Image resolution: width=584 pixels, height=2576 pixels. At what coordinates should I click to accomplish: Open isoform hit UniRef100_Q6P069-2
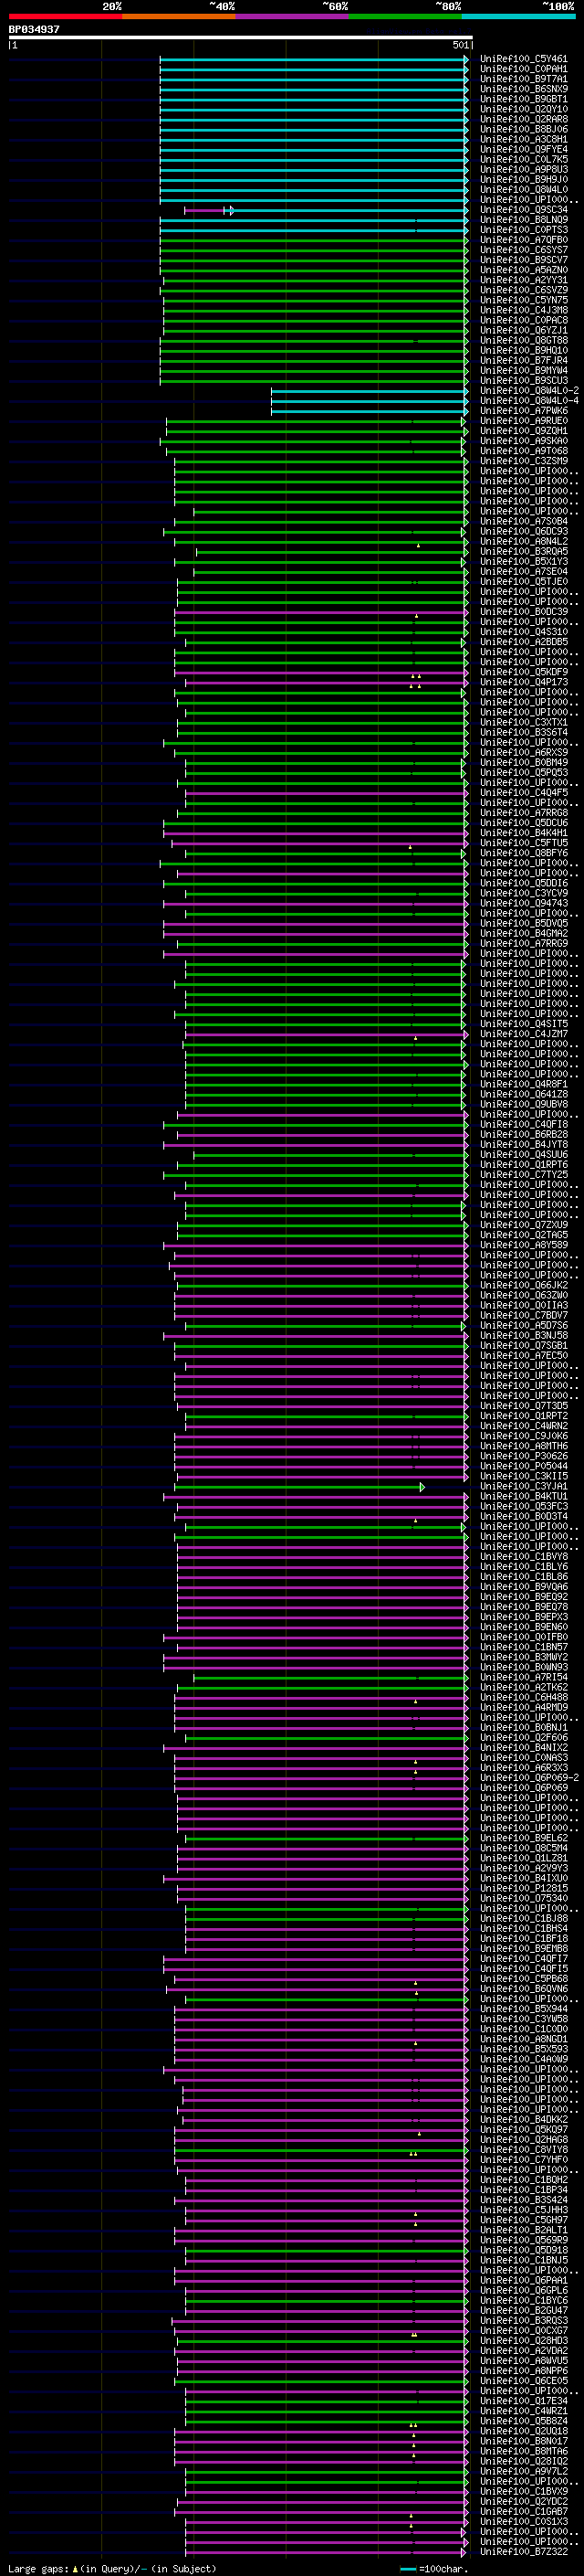pos(529,1778)
